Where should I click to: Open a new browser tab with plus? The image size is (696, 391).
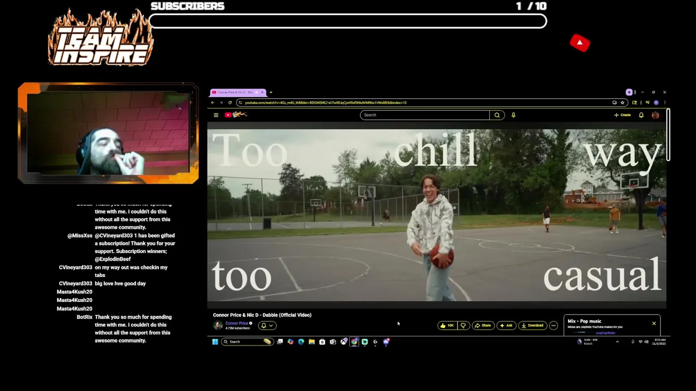271,92
